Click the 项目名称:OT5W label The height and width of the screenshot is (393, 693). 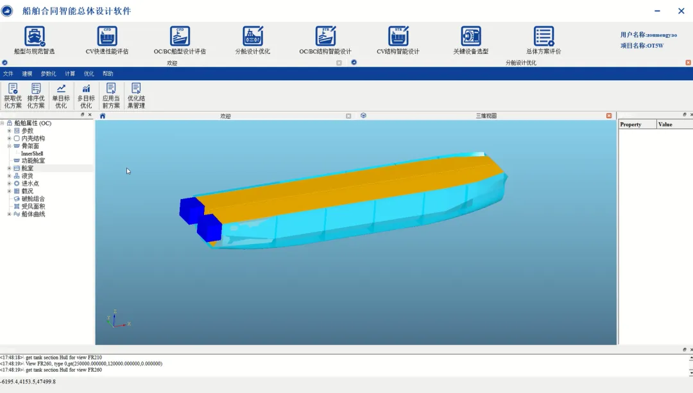641,46
